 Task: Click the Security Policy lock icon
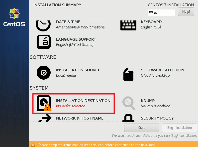coord(128,118)
